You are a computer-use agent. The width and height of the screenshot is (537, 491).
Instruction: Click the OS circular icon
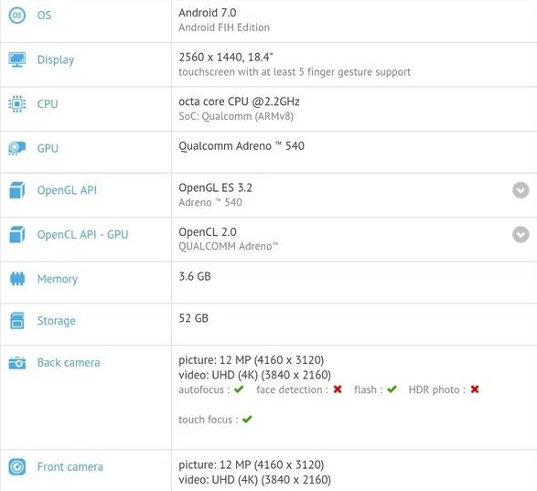16,15
